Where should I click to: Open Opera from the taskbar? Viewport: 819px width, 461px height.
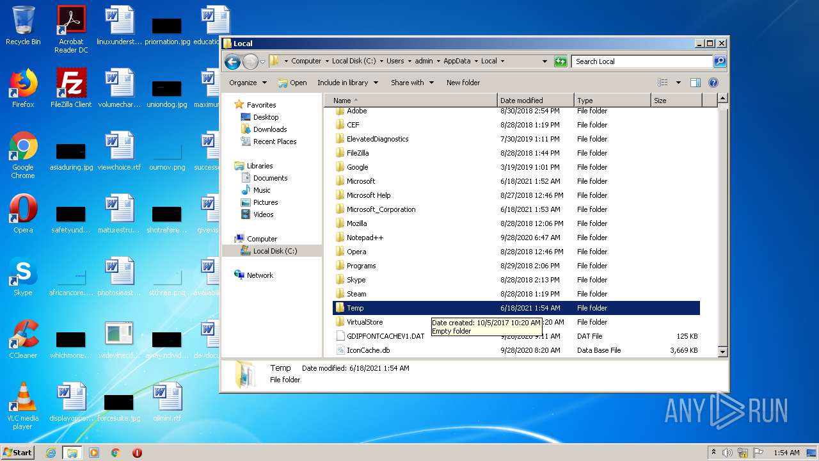[x=137, y=453]
